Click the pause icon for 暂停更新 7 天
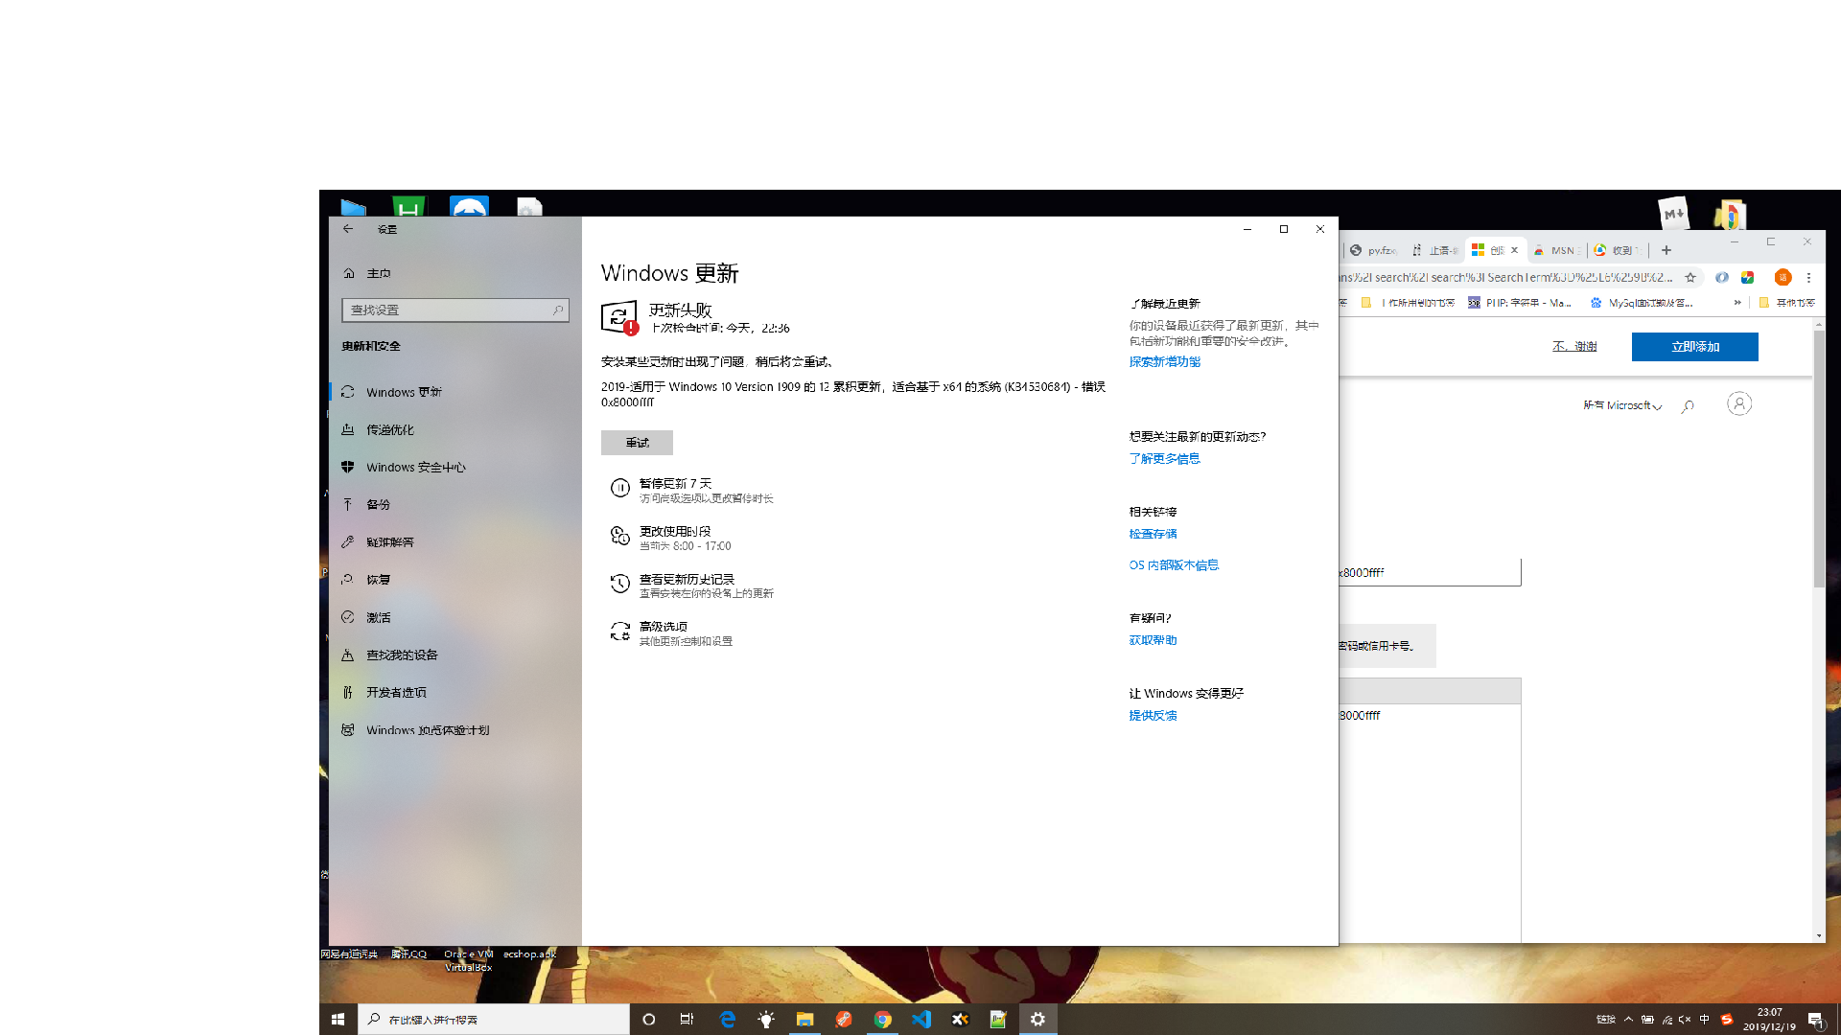1841x1035 pixels. click(x=620, y=488)
